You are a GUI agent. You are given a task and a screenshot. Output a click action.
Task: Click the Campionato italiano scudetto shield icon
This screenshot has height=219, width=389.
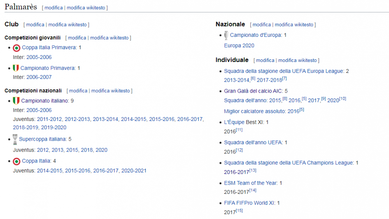(16, 101)
